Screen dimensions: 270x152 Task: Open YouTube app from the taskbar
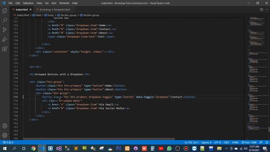click(161, 148)
